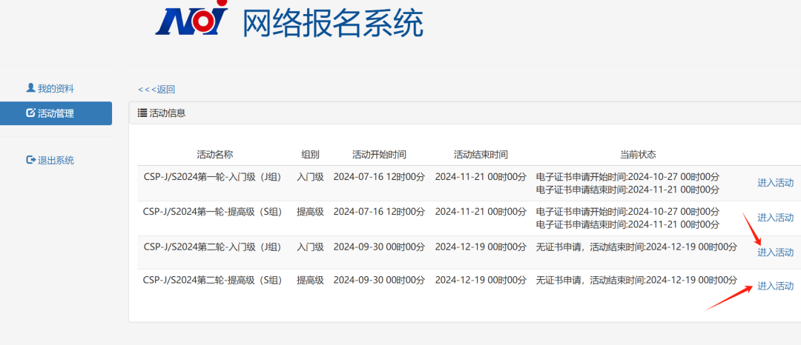
Task: Click 进入活动 for 第一轮-入门级（J组）
Action: [776, 183]
